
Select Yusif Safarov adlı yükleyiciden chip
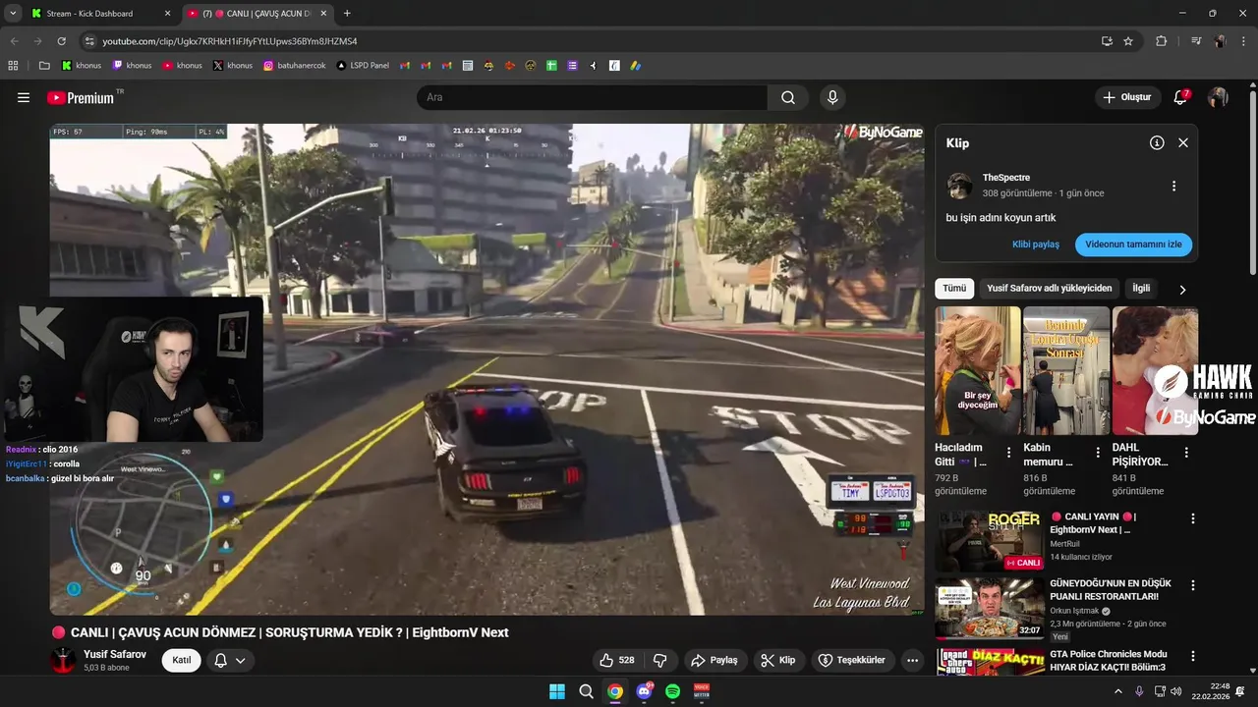coord(1050,288)
